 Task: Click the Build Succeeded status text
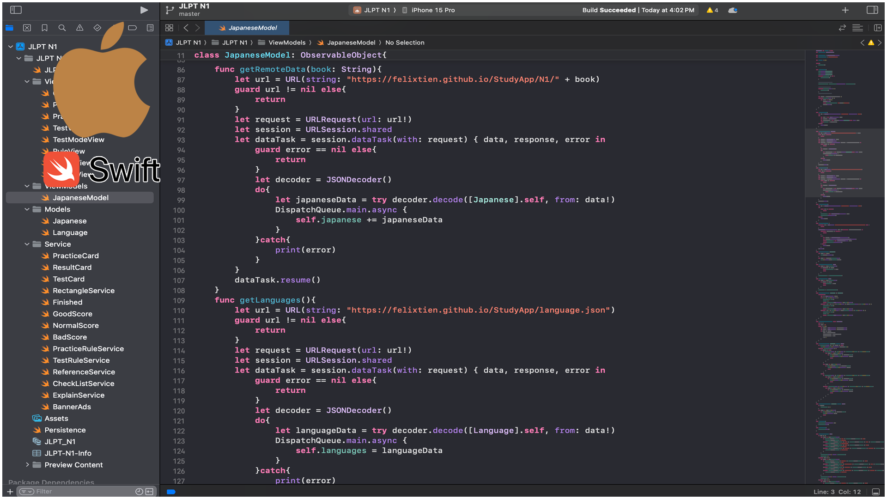click(x=638, y=10)
